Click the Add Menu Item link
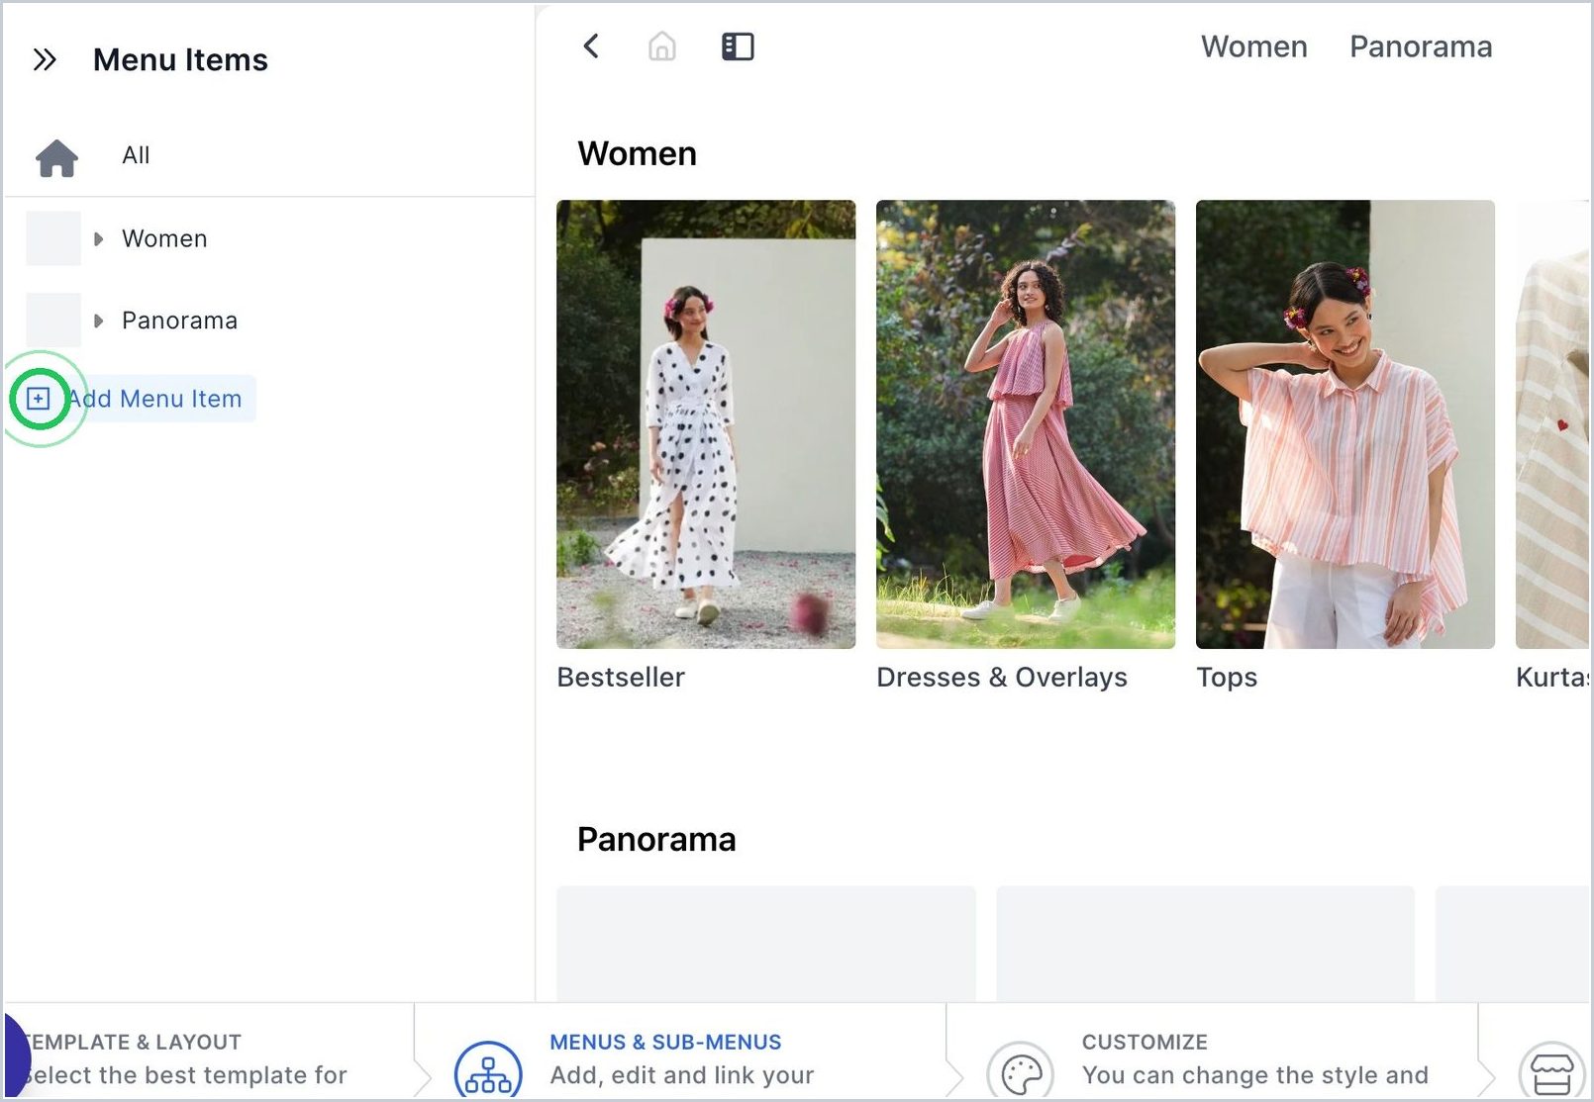Image resolution: width=1594 pixels, height=1102 pixels. (x=154, y=399)
